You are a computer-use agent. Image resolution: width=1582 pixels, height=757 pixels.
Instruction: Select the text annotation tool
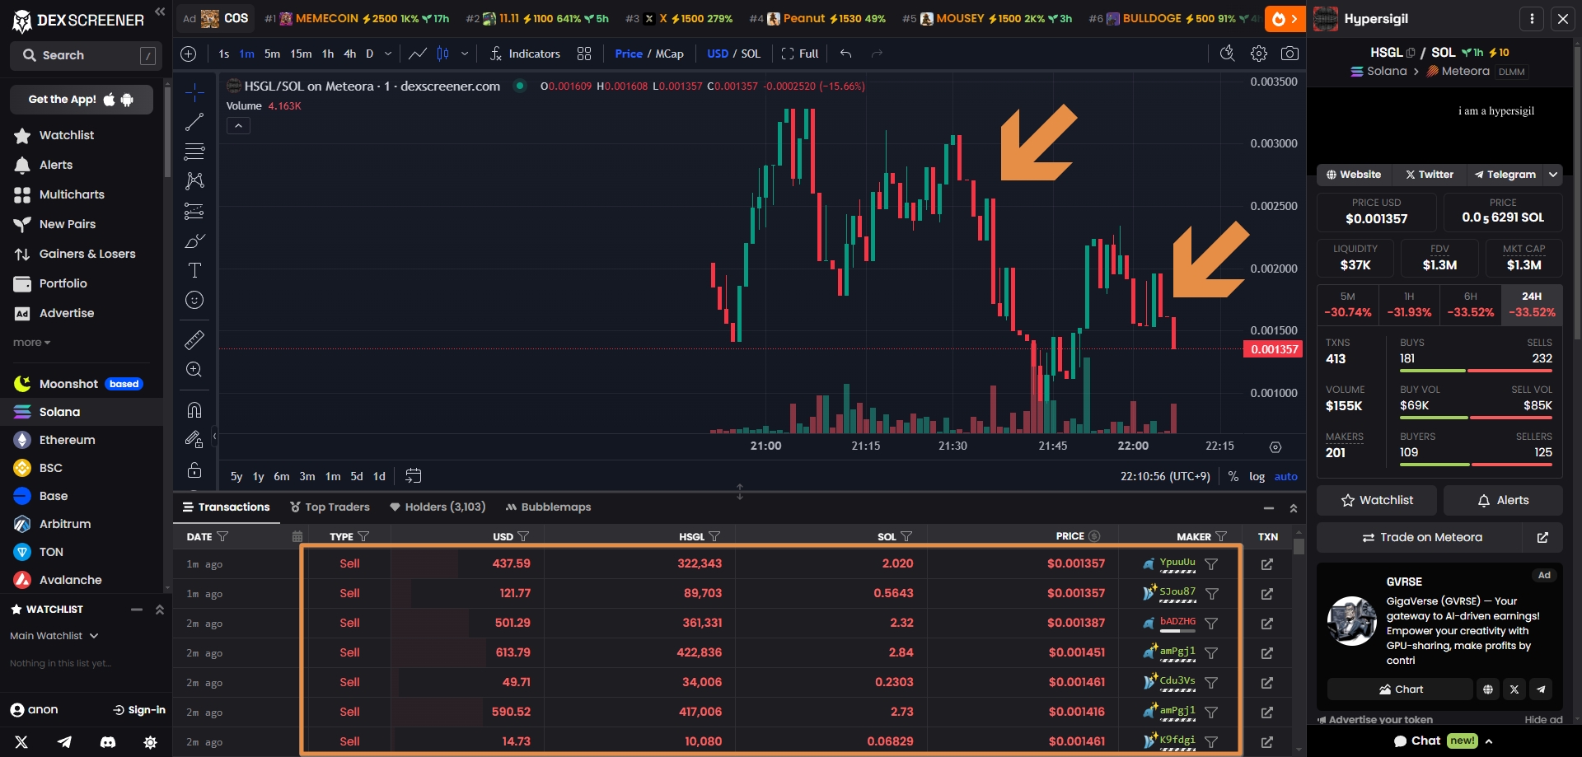pos(194,270)
